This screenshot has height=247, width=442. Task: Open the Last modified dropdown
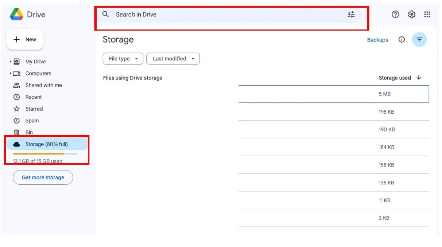(173, 59)
